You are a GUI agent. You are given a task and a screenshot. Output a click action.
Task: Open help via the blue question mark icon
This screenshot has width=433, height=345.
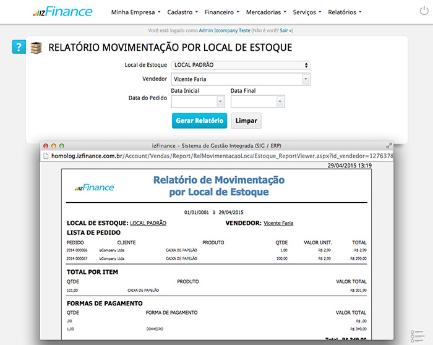click(19, 48)
